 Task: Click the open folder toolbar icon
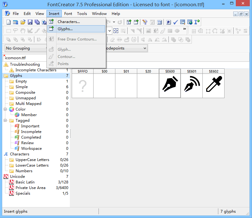tap(23, 22)
